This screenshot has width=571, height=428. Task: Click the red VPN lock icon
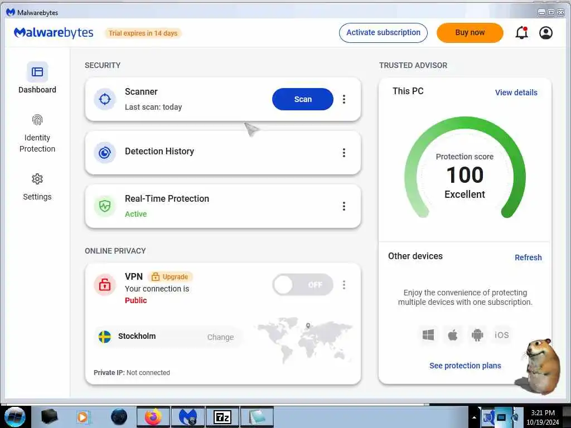pos(104,285)
